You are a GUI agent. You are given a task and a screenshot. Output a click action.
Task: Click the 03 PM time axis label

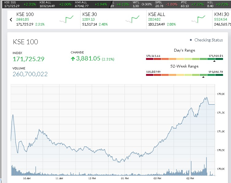[x=190, y=178]
